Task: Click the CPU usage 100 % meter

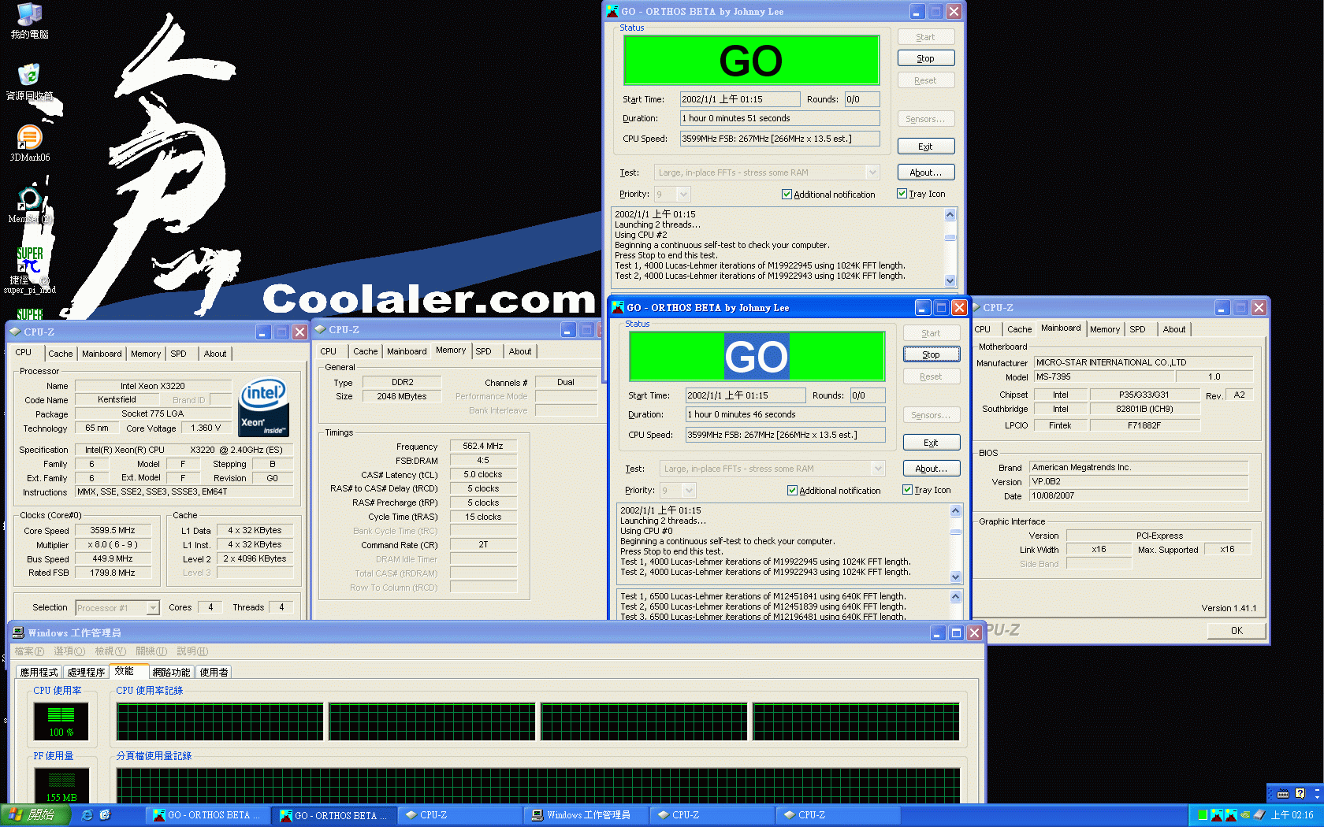Action: pyautogui.click(x=61, y=721)
